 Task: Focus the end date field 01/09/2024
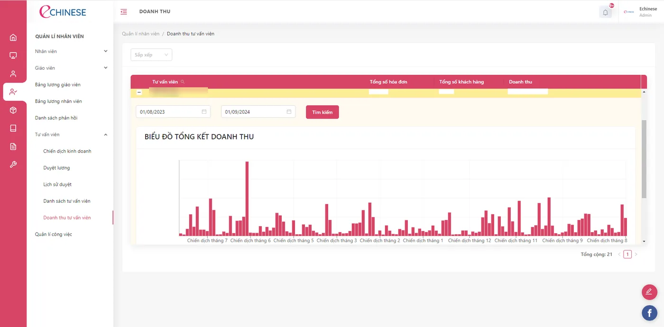[258, 112]
